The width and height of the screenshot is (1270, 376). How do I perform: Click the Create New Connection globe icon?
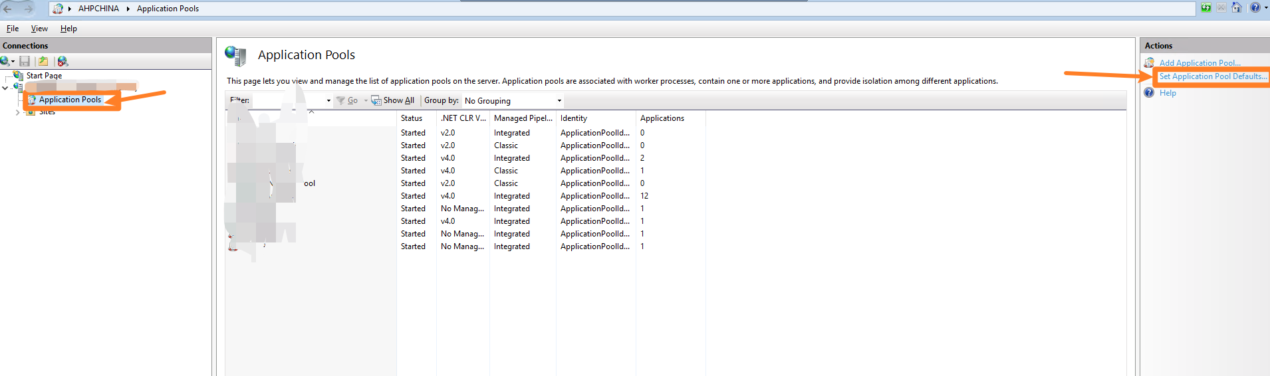[x=6, y=61]
